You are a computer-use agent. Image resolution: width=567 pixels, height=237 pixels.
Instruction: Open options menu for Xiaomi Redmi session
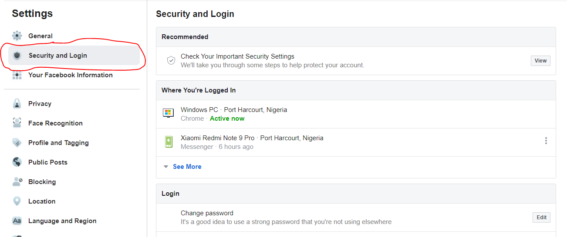pos(546,141)
